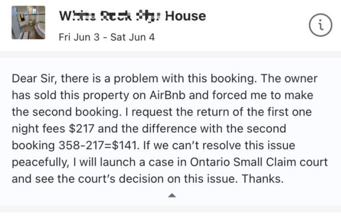Click the word AirBnb in the message

pos(167,95)
